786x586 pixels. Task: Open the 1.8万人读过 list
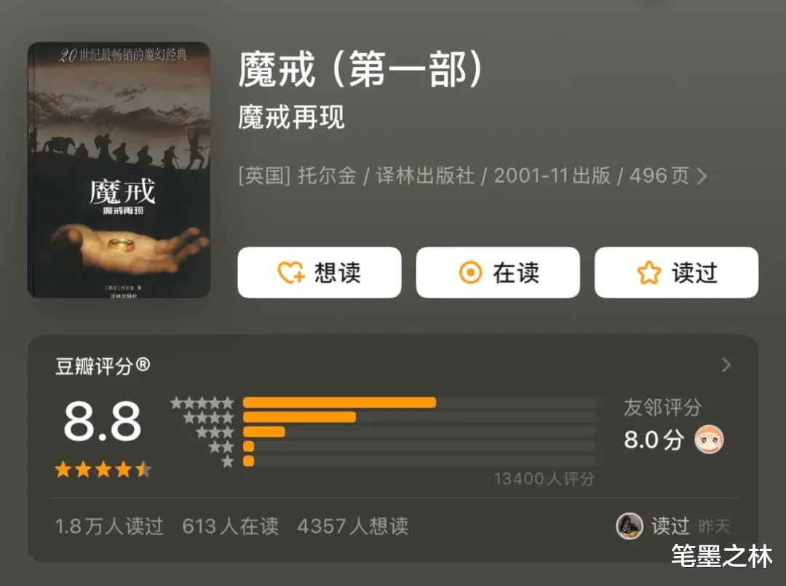tap(109, 526)
